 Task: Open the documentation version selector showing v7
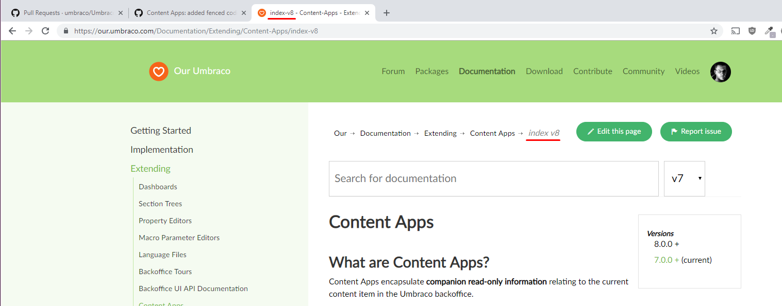pyautogui.click(x=684, y=178)
